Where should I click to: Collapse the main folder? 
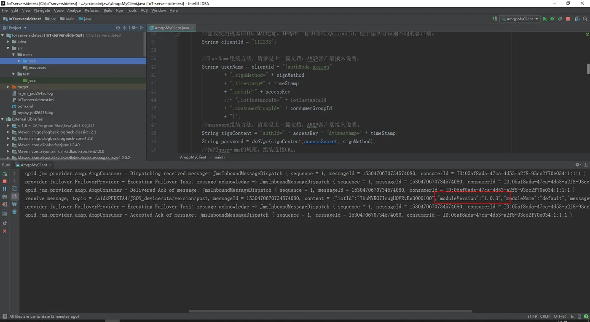(x=13, y=55)
